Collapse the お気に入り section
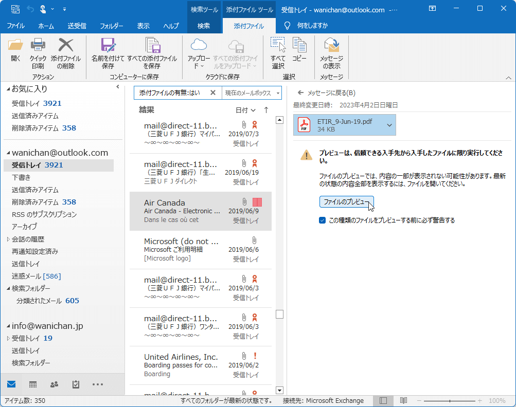 [x=8, y=89]
